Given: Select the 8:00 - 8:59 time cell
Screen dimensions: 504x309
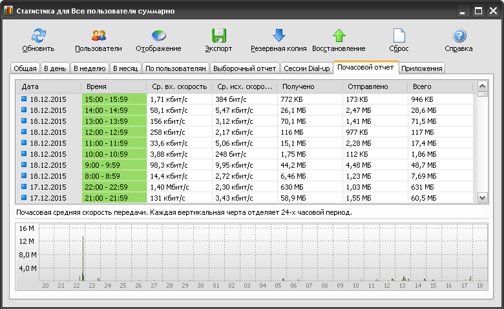Looking at the screenshot, I should [x=114, y=176].
